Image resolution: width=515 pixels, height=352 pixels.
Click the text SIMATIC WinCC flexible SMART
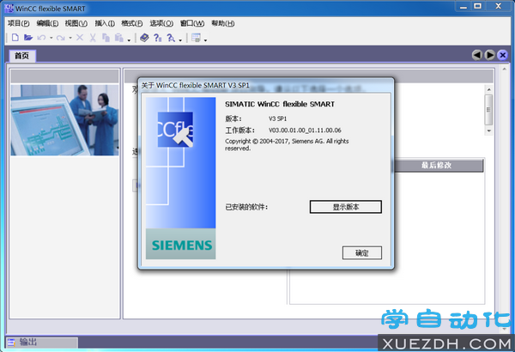(280, 104)
